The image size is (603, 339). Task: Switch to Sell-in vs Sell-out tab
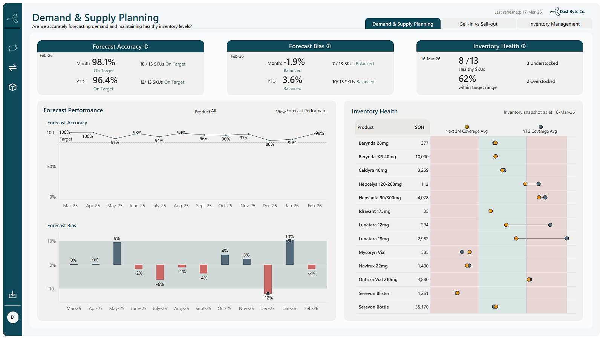(479, 24)
